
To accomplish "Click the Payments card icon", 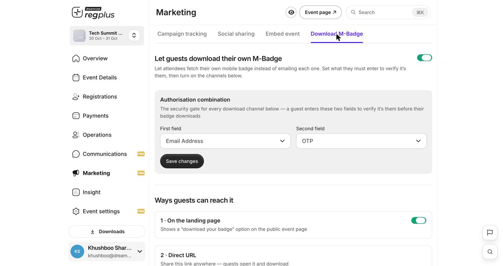I will tap(76, 116).
